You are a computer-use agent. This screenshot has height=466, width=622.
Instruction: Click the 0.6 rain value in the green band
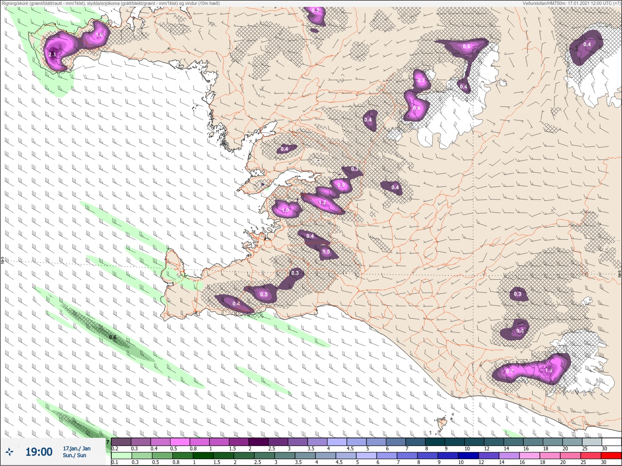click(x=113, y=337)
